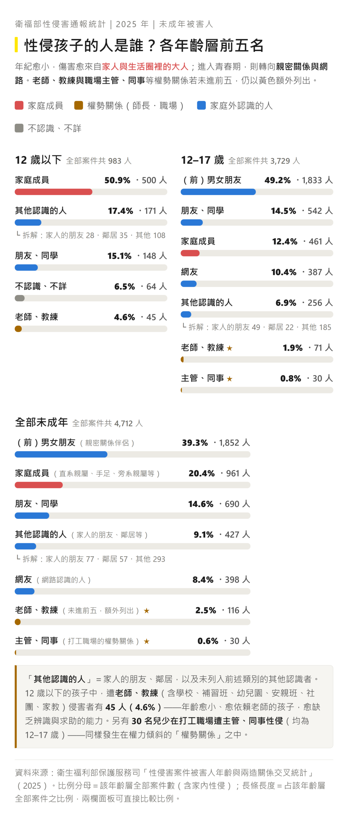Click star after 打工職場的權勢關係 label
Viewport: 348px width, 820px height.
[146, 641]
